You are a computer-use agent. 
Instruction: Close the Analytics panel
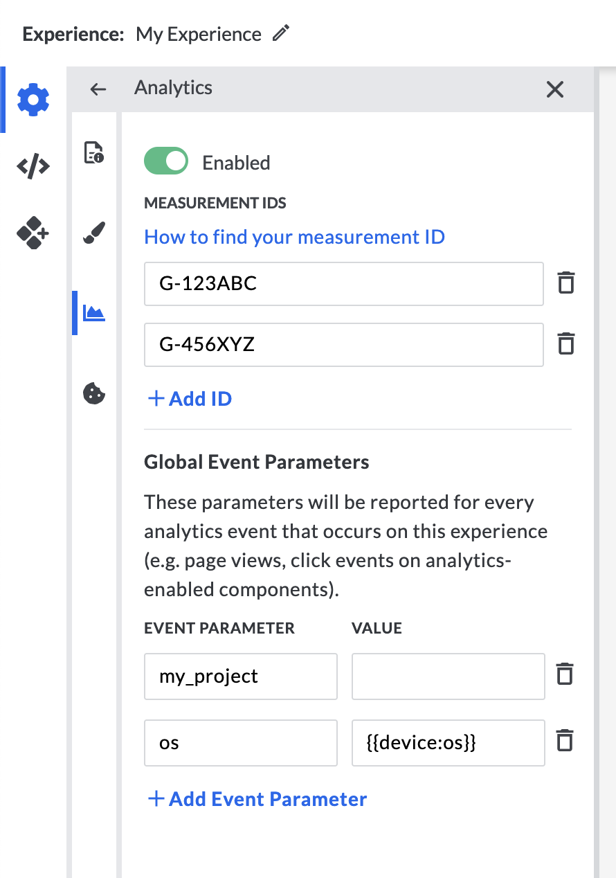(555, 89)
